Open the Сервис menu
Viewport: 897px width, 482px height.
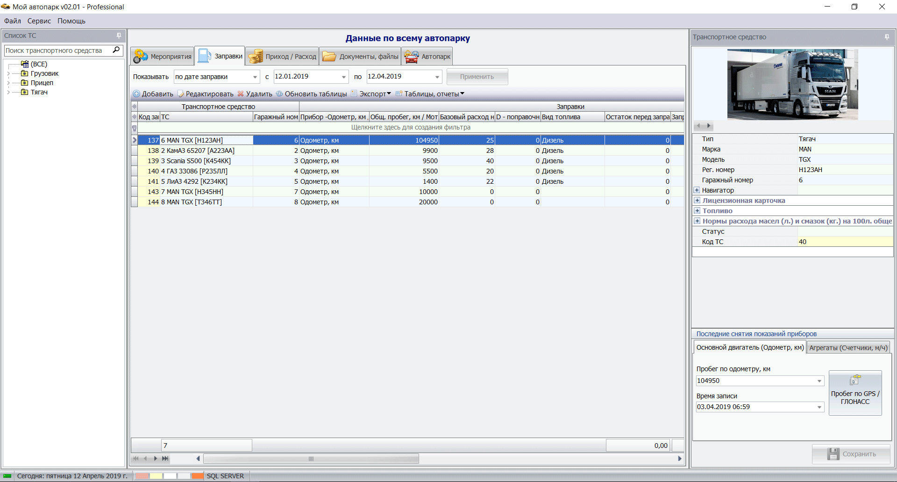point(39,21)
